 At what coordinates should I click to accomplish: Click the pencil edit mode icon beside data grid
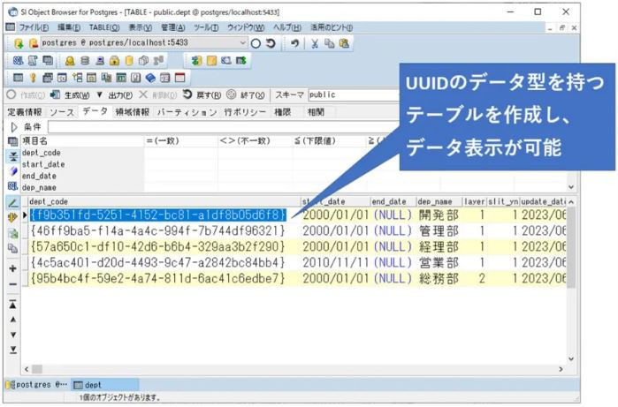[x=12, y=203]
